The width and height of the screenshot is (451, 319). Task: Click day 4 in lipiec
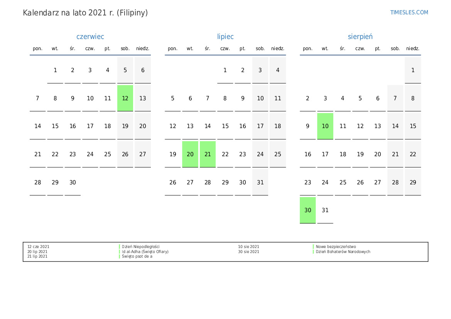coord(278,70)
